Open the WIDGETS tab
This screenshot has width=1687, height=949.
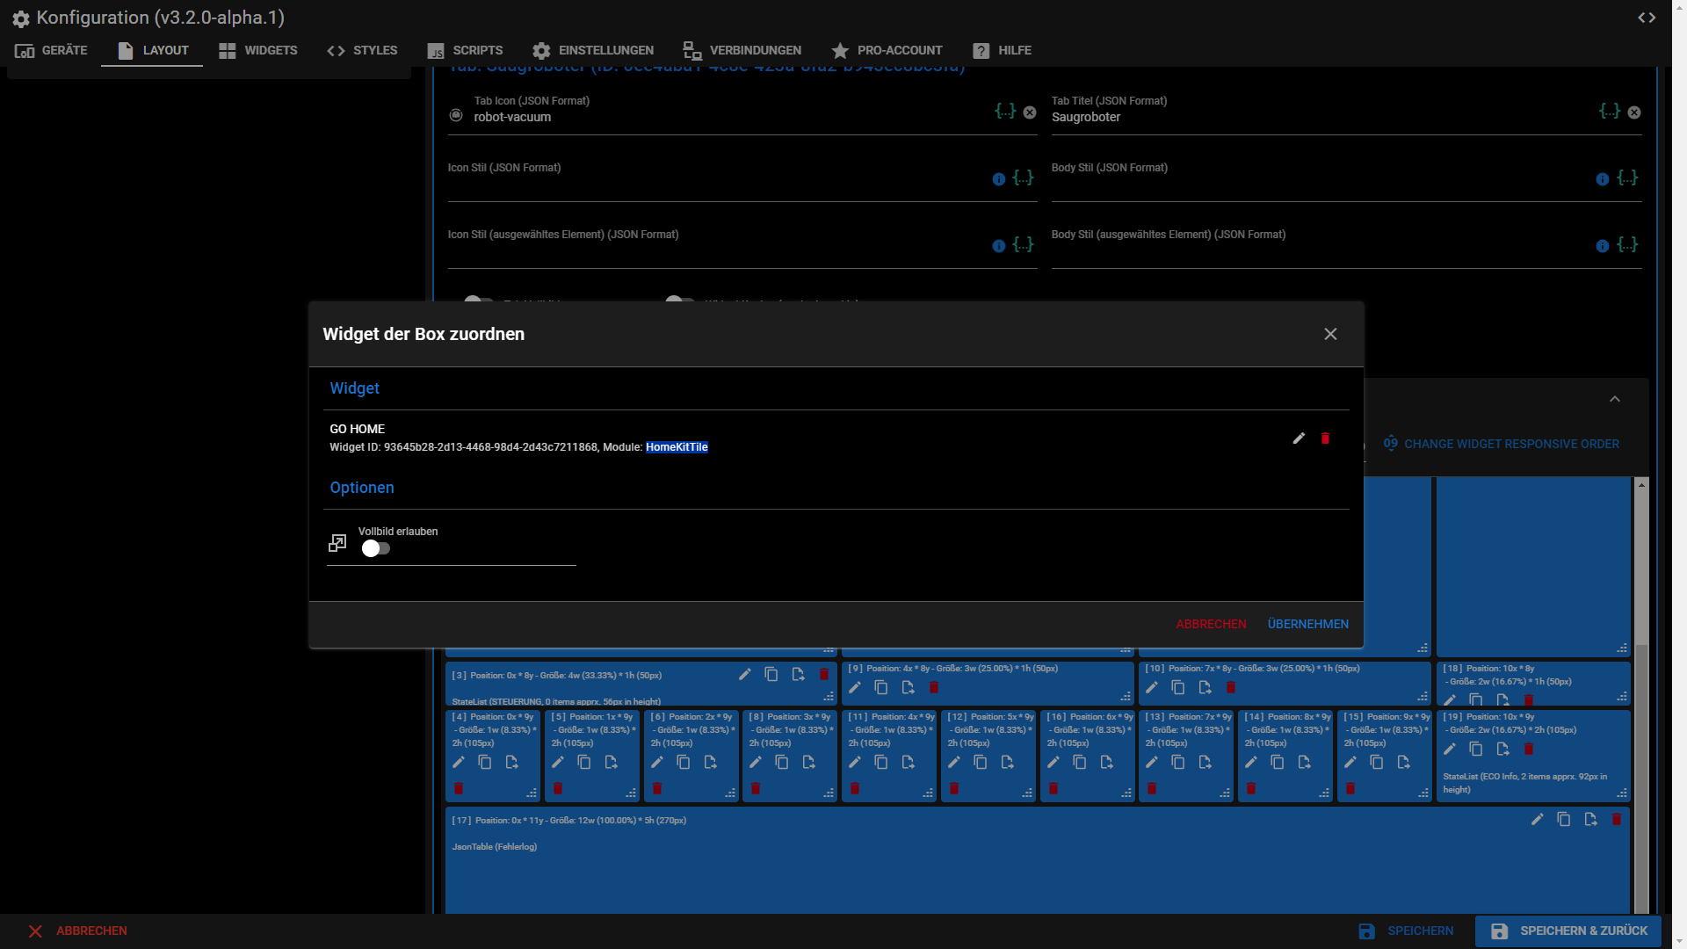(x=258, y=50)
